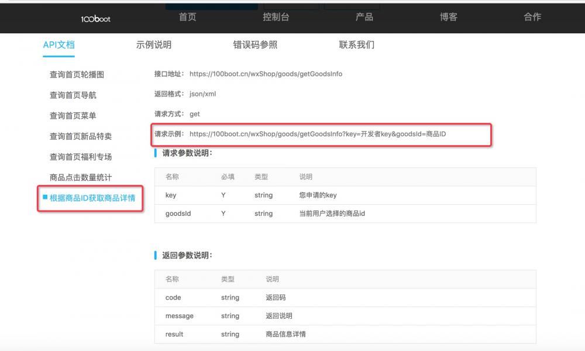The width and height of the screenshot is (585, 351).
Task: Open the 博客 navigation item
Action: [x=449, y=17]
